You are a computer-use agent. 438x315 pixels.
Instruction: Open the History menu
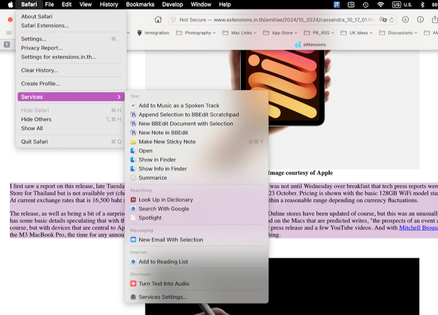tap(109, 4)
